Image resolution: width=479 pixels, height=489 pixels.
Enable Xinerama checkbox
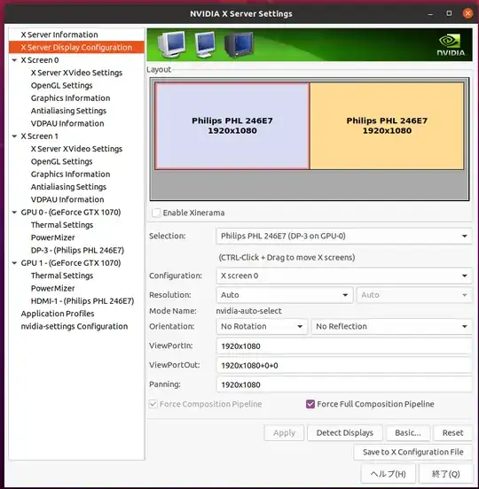156,213
